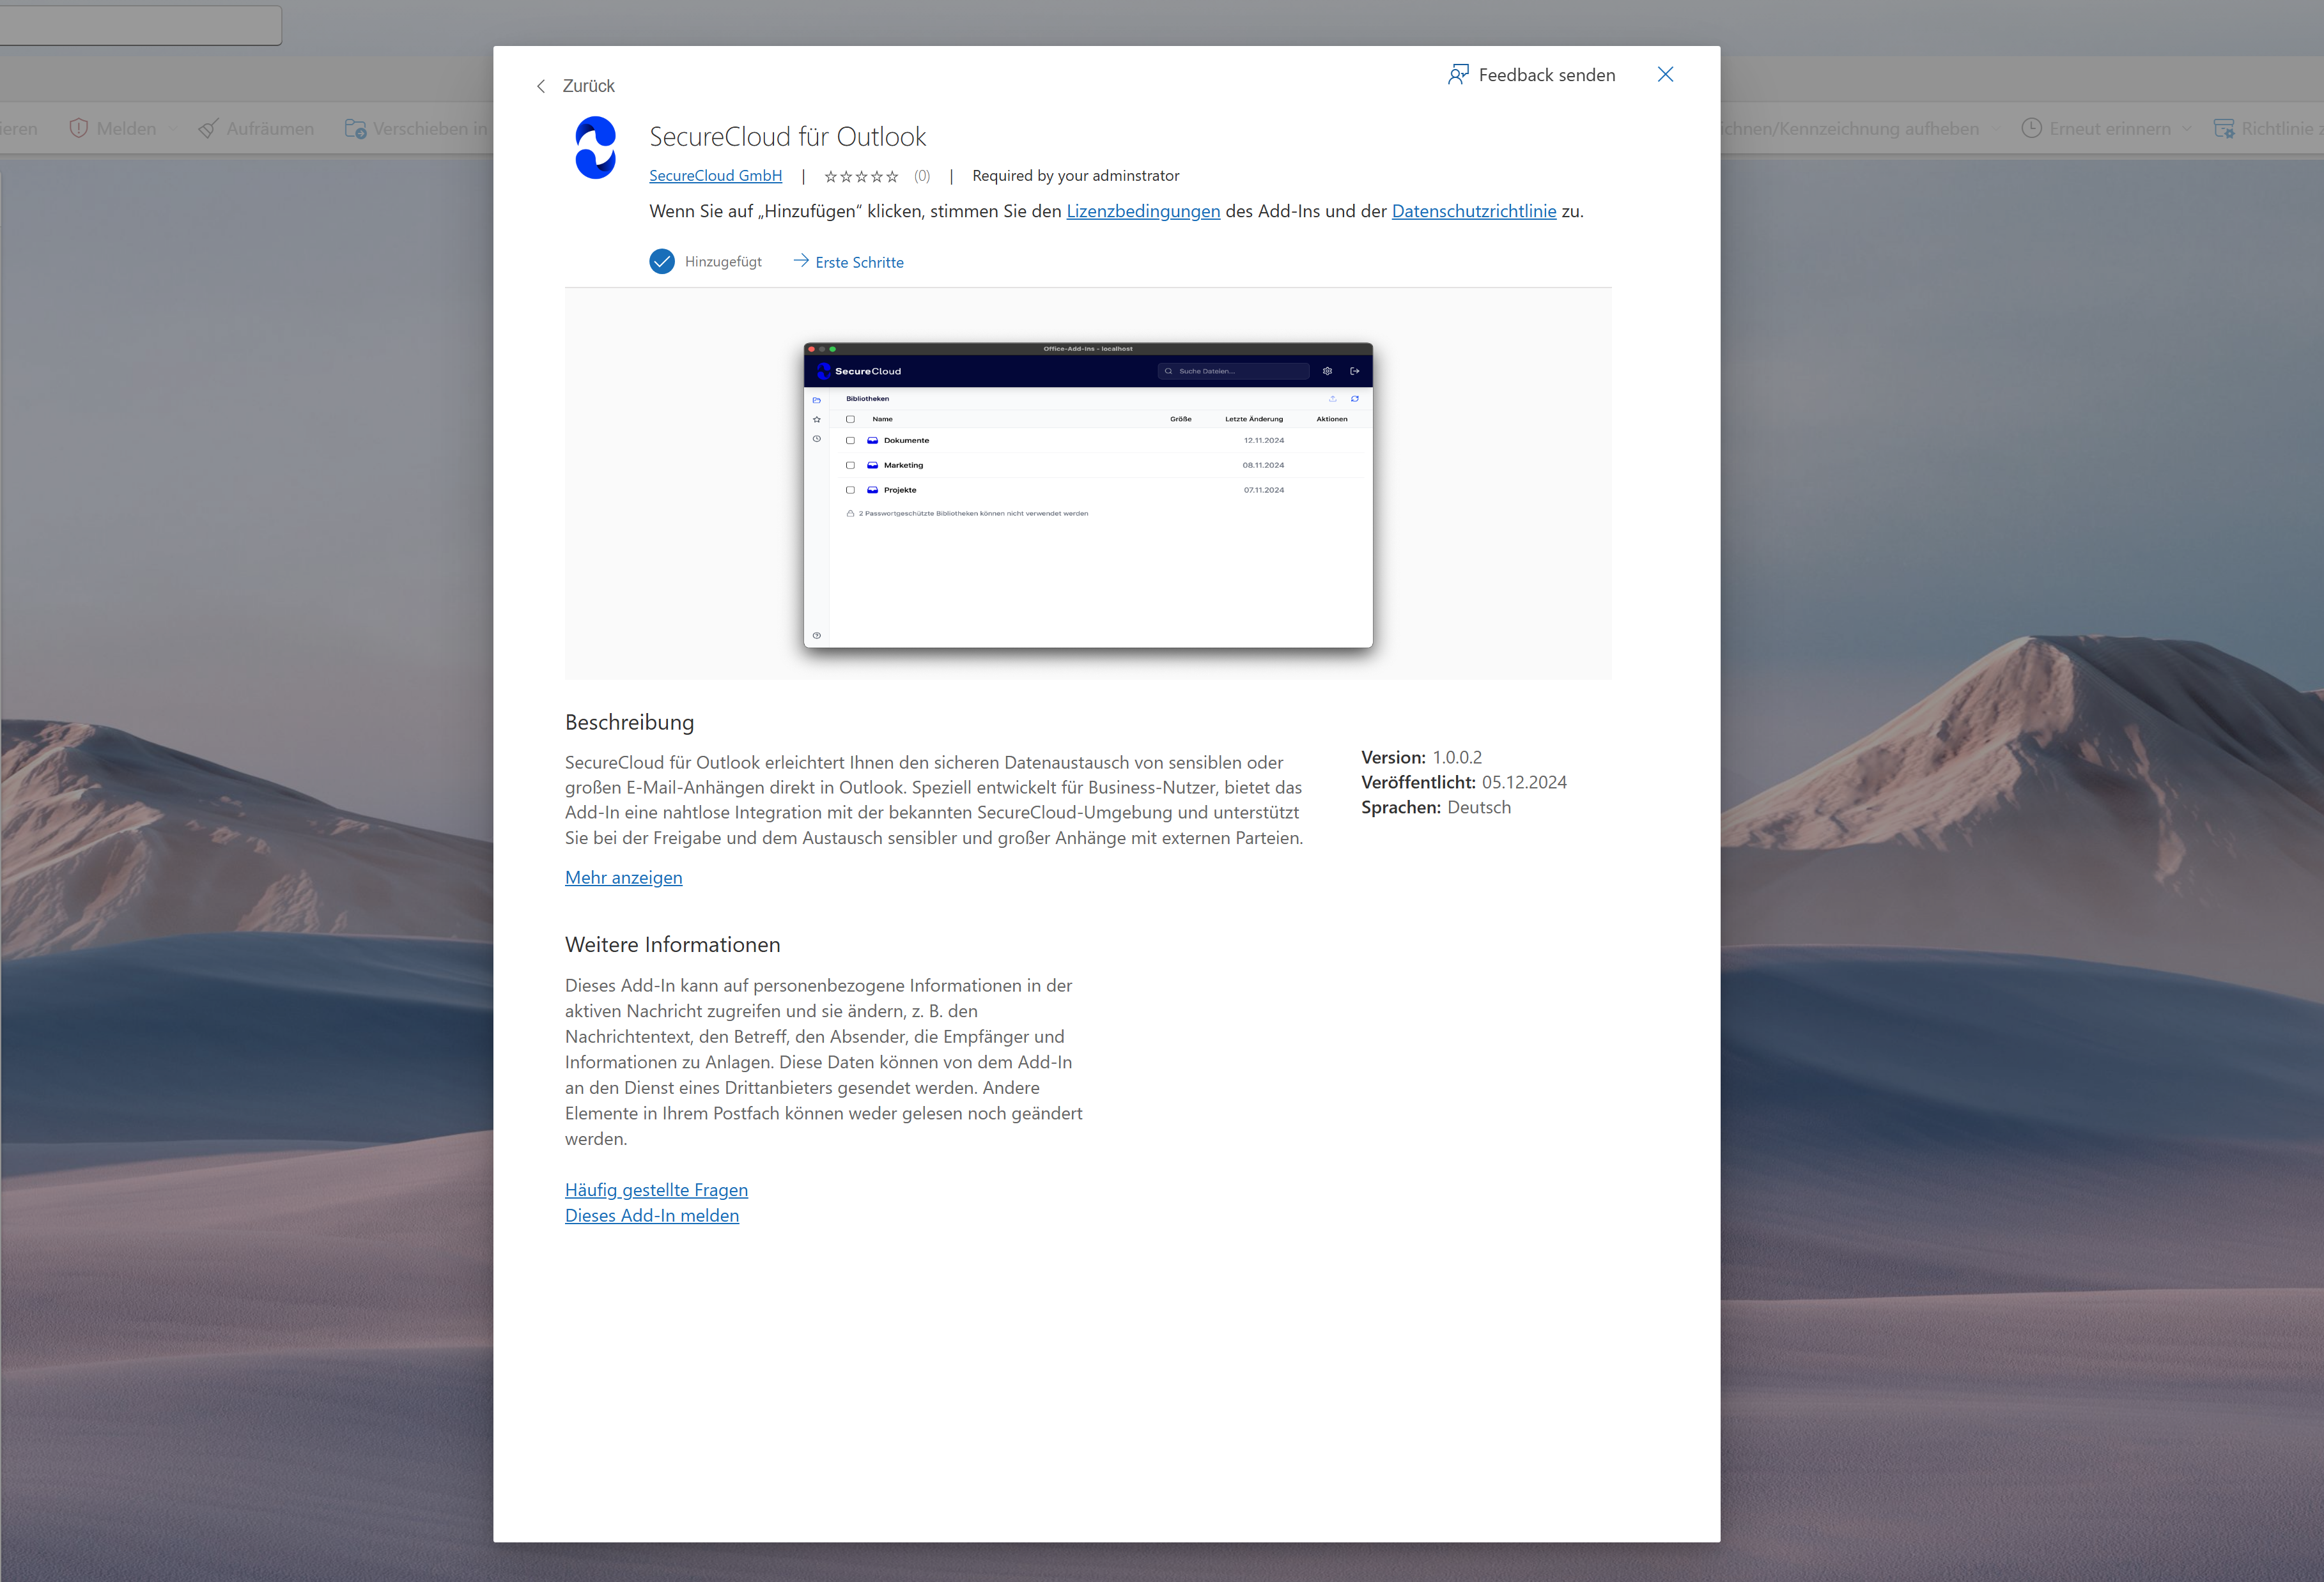2324x1582 pixels.
Task: Click the Aufräumen broom icon
Action: click(x=208, y=129)
